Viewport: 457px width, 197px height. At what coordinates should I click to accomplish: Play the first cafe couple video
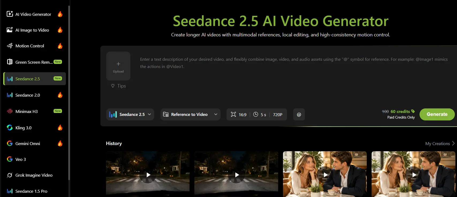326,175
